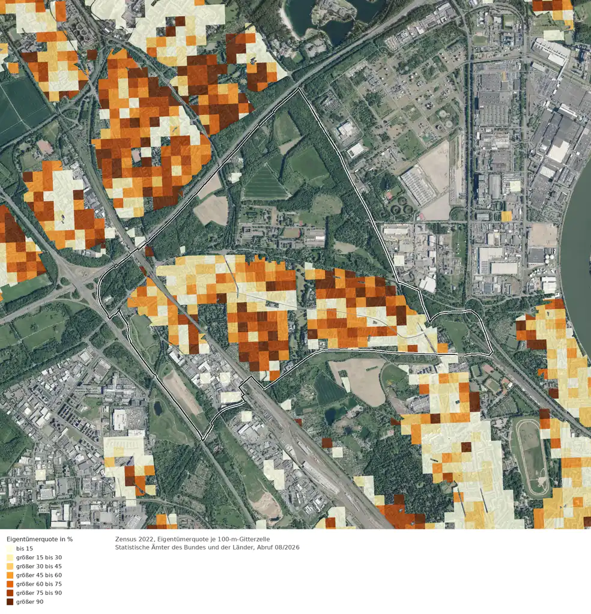Click the "größer 90" legend label text
591x614 pixels.
coord(30,602)
